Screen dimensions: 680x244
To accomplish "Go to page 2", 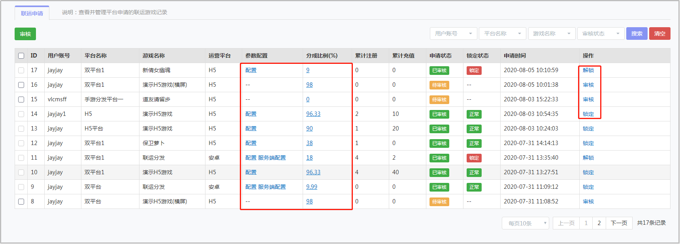I will pos(599,223).
